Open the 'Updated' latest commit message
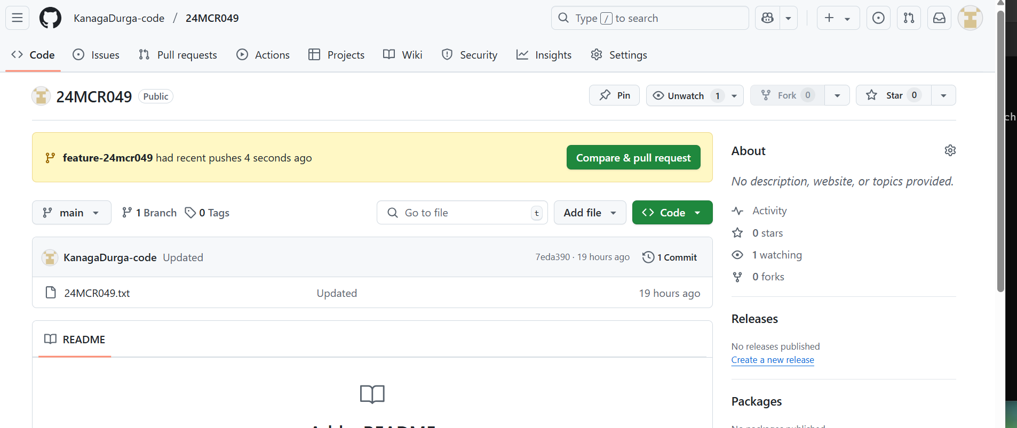The image size is (1017, 428). (183, 257)
